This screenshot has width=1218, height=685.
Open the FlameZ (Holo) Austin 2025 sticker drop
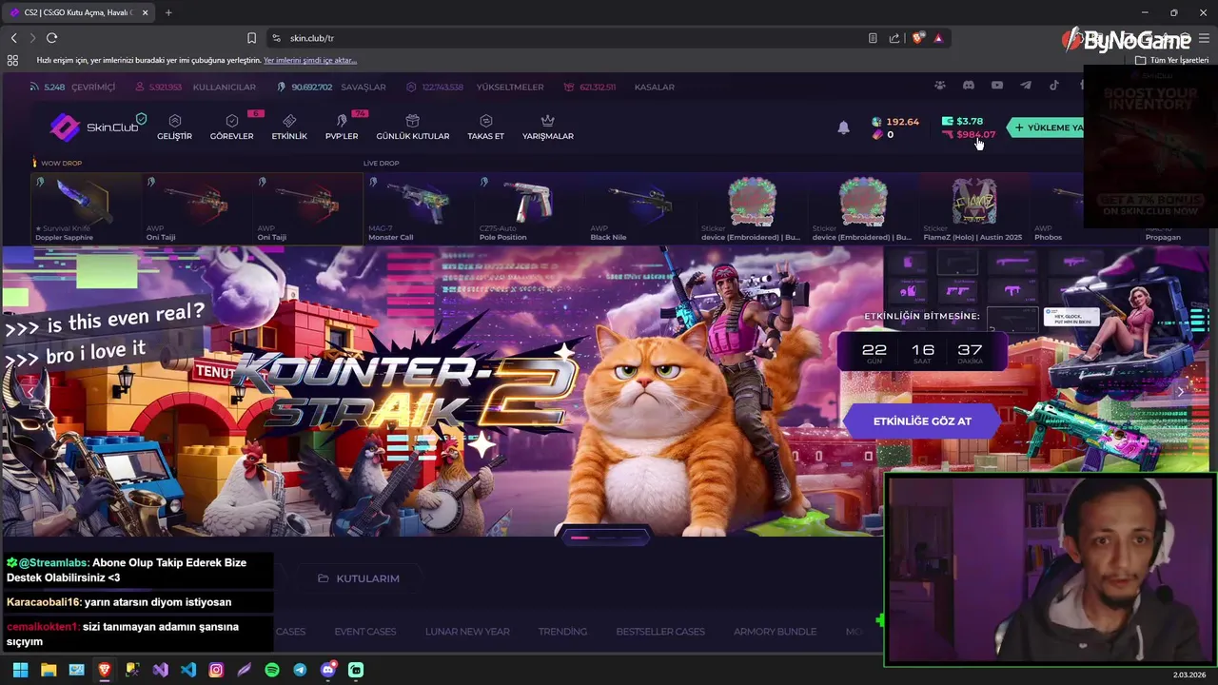973,207
